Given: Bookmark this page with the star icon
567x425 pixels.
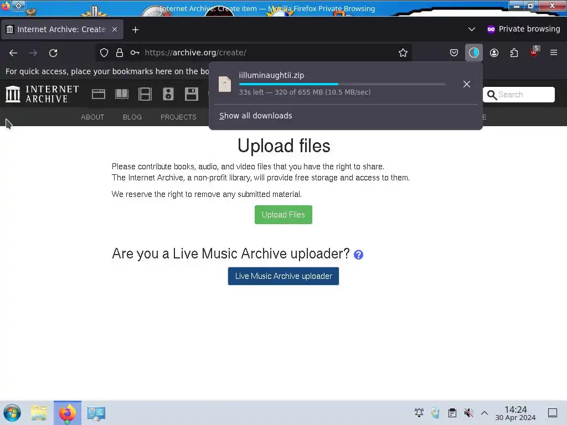Looking at the screenshot, I should click(403, 53).
